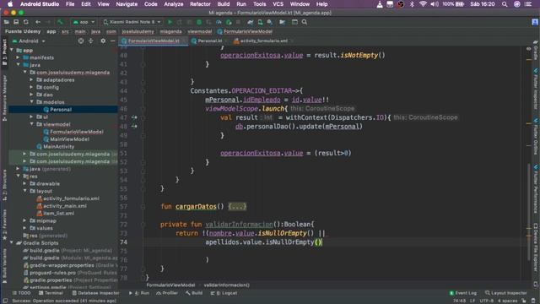Collapse the viewmodel package arrow
Viewport: 540px width, 304px height.
[x=32, y=124]
